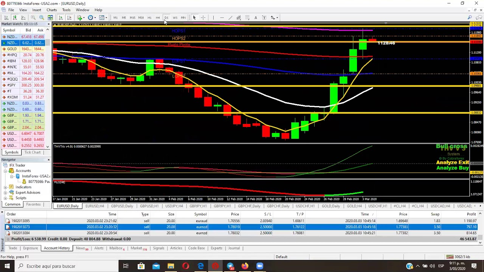Open the File menu

11,10
